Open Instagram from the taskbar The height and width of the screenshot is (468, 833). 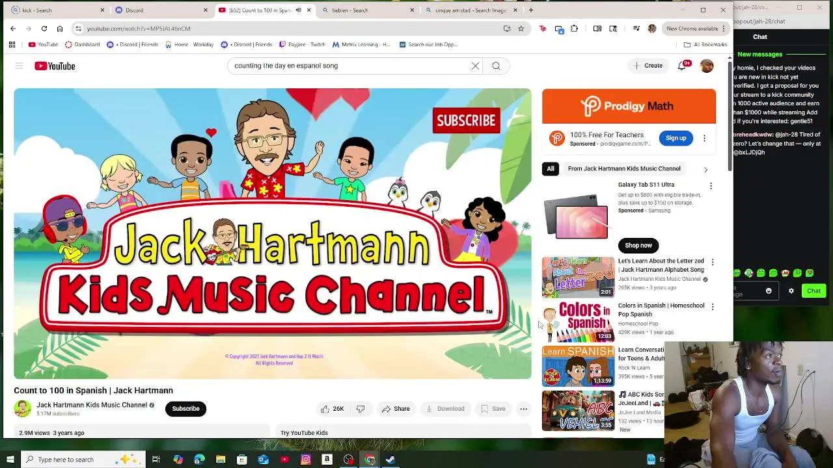pyautogui.click(x=306, y=460)
